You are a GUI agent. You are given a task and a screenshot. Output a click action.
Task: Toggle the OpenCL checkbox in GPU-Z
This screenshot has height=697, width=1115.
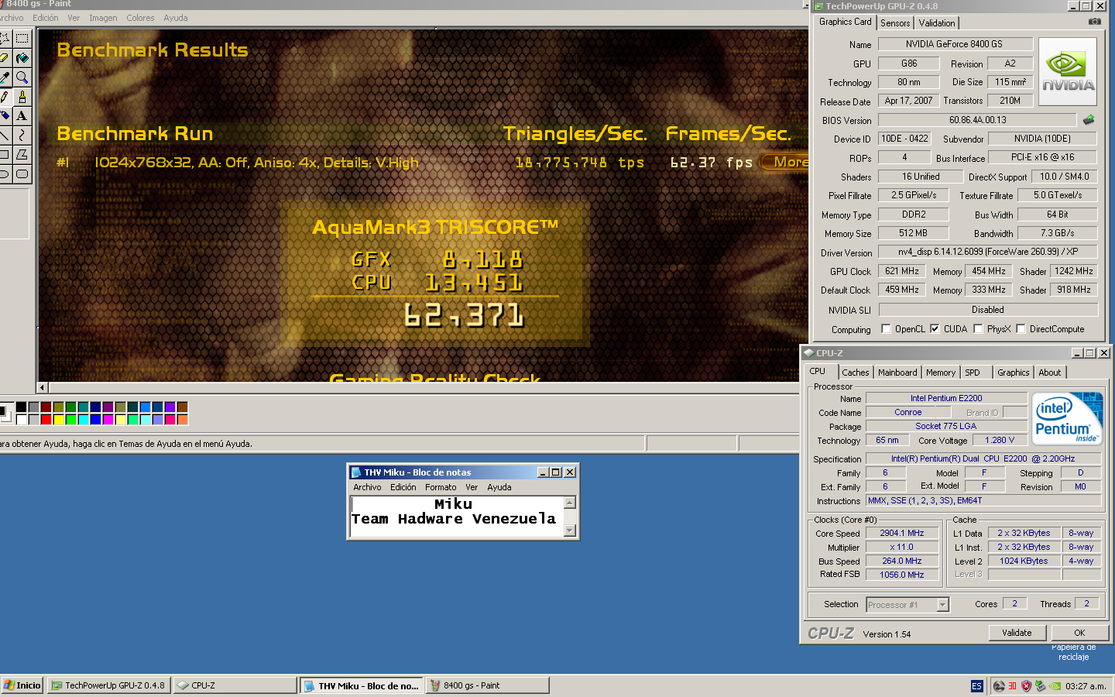[x=886, y=329]
